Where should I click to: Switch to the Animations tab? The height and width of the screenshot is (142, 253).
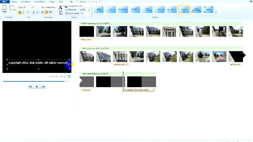coord(26,2)
